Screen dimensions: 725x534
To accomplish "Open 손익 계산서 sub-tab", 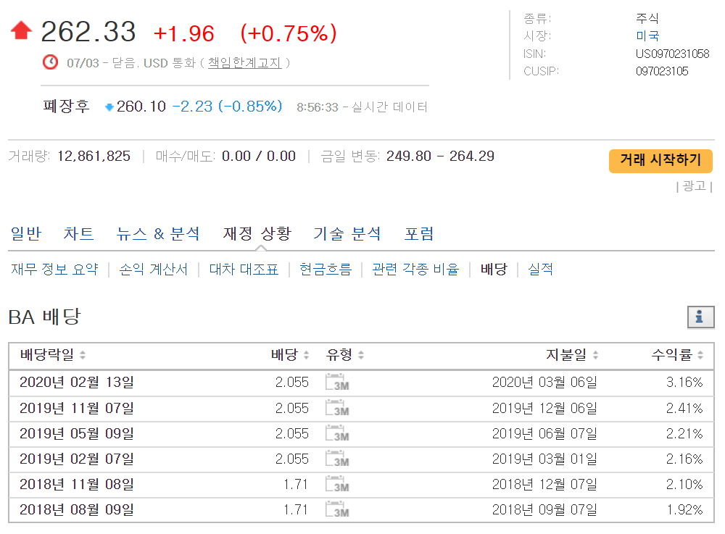I will 154,269.
